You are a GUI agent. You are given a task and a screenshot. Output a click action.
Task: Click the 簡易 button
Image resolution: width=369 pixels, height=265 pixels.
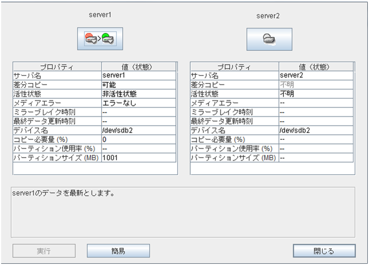(118, 251)
